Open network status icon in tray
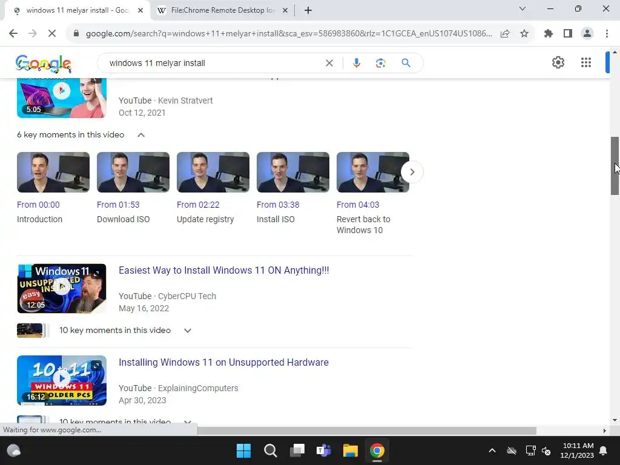620x465 pixels. (x=530, y=450)
